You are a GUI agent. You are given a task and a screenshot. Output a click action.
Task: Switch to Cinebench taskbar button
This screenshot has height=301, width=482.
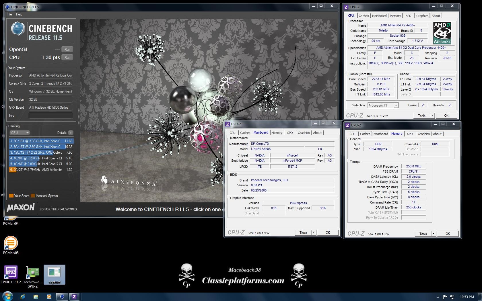point(62,297)
